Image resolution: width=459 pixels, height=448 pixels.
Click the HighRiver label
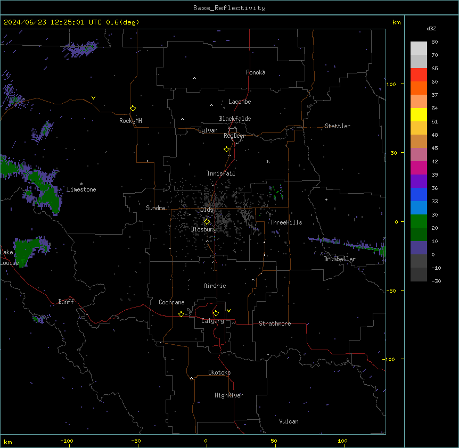[x=229, y=395]
